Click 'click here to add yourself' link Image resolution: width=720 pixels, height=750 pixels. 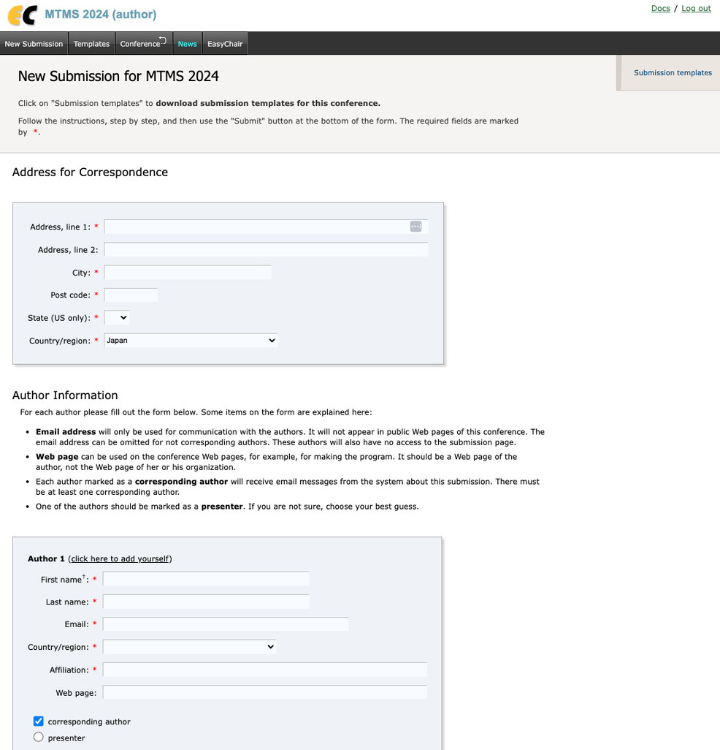120,558
